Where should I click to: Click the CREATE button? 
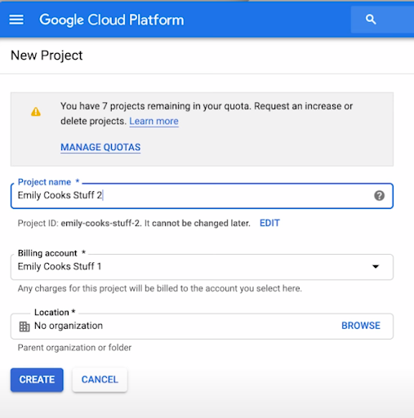click(37, 380)
